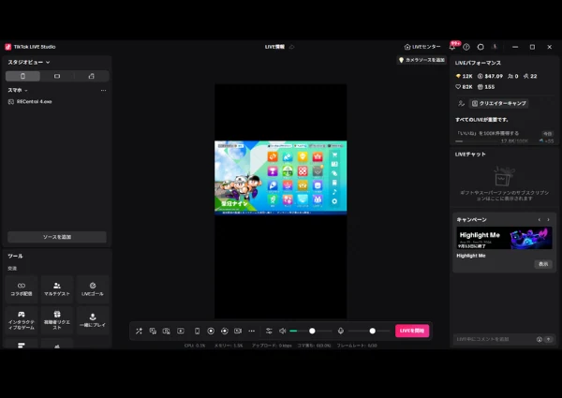Open the settings gear icon in title bar

481,47
